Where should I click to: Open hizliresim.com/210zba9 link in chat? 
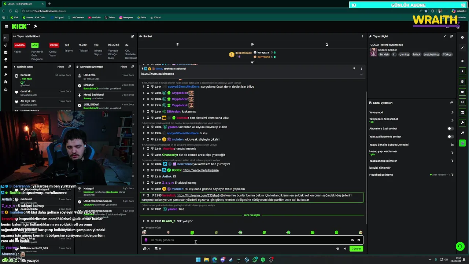point(198,195)
